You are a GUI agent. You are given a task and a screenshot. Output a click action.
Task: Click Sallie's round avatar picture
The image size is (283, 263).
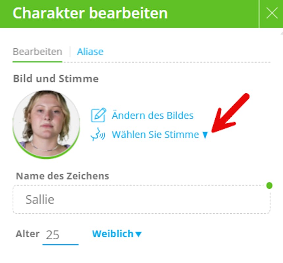pyautogui.click(x=46, y=123)
